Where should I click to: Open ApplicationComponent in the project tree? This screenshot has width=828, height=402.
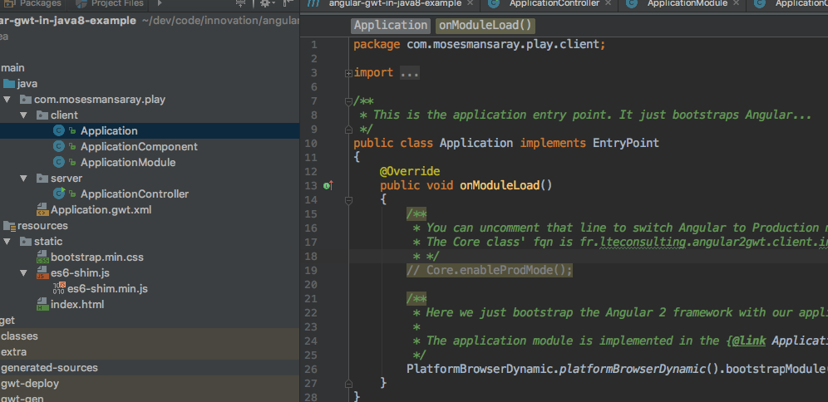139,146
